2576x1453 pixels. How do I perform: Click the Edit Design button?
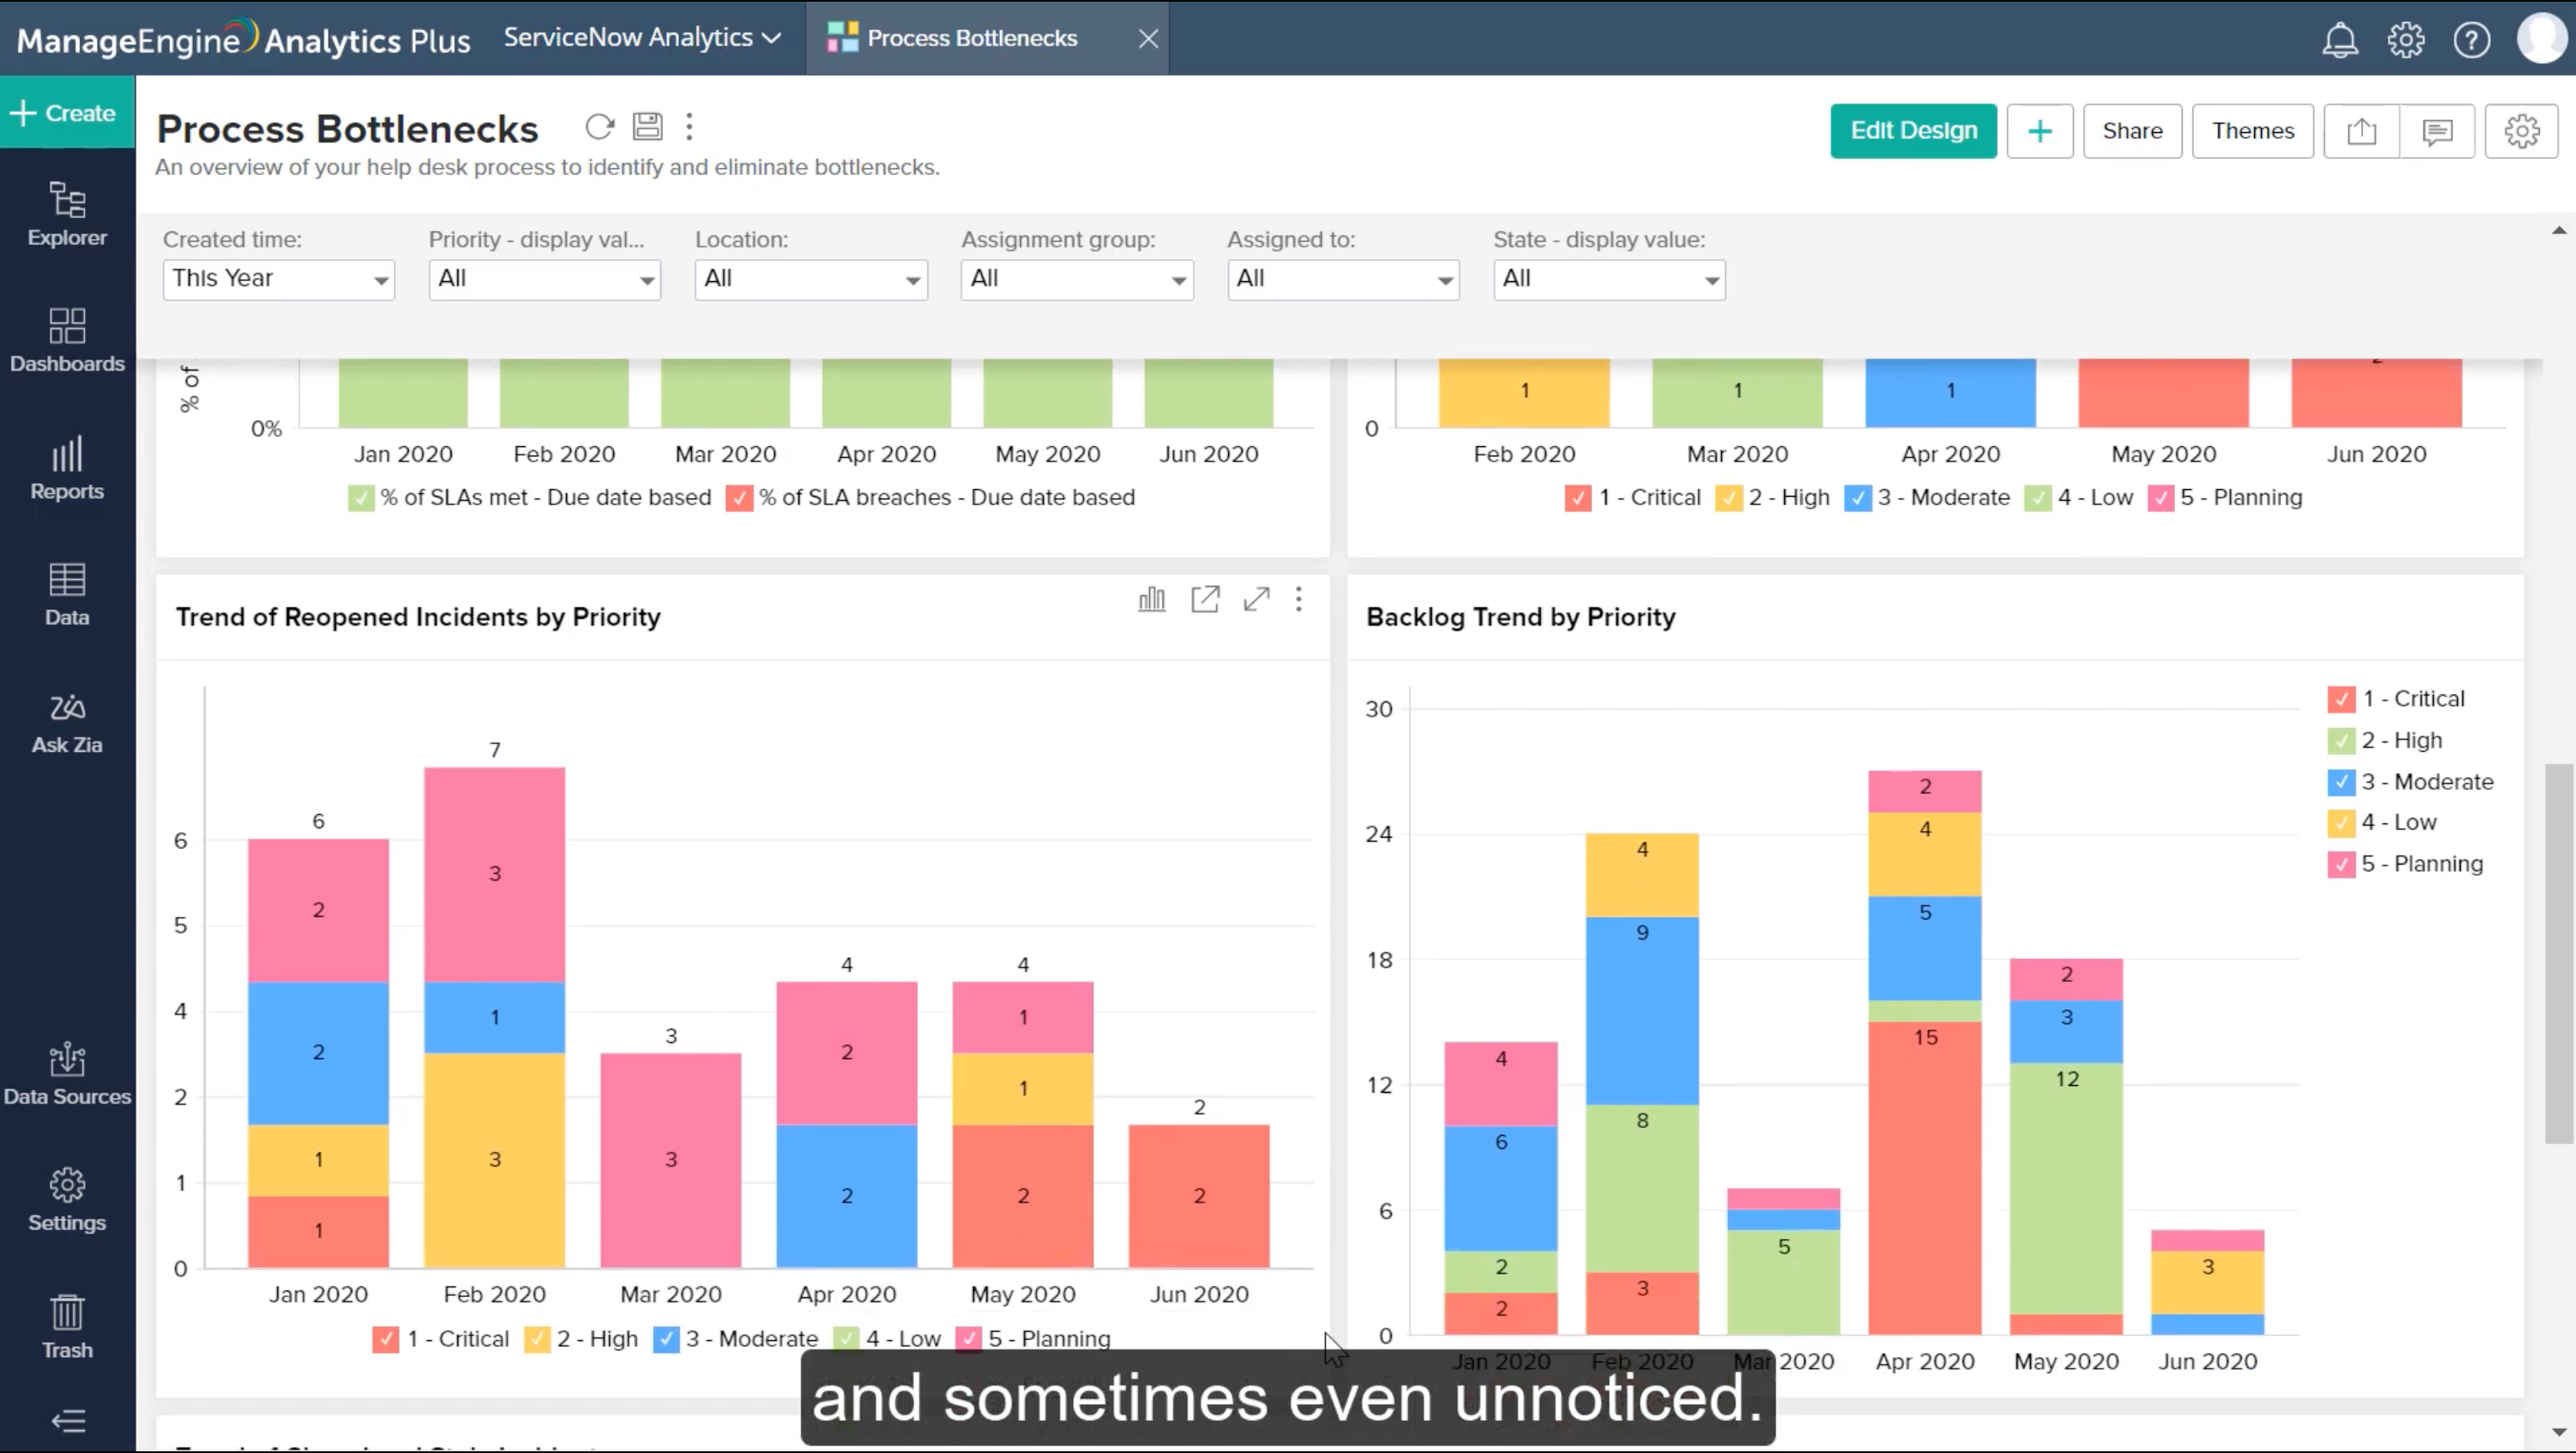tap(1912, 131)
